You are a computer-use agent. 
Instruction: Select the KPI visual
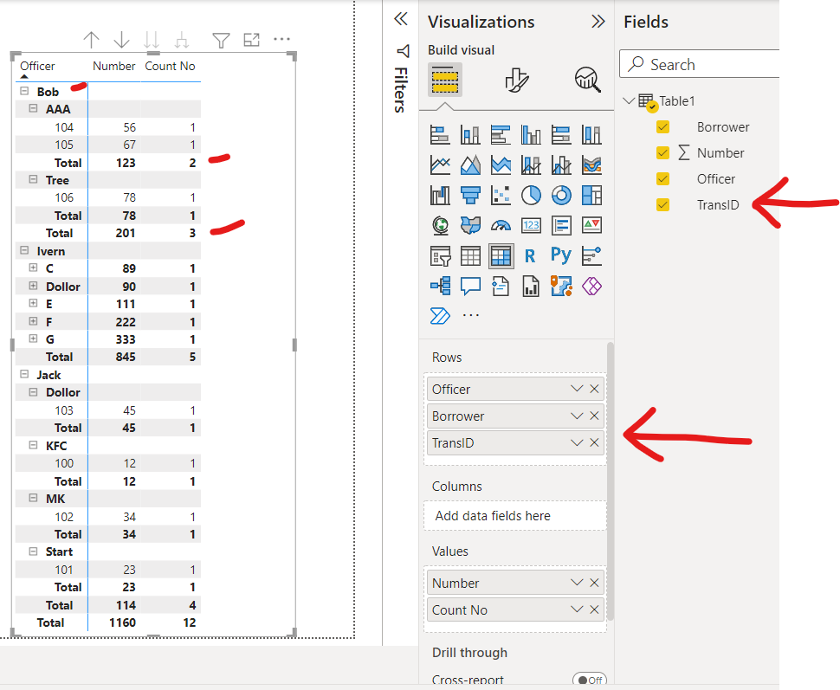pos(591,226)
